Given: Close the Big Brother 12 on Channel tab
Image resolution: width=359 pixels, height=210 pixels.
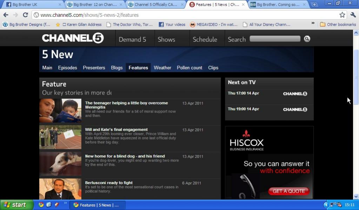Looking at the screenshot, I should click(121, 5).
